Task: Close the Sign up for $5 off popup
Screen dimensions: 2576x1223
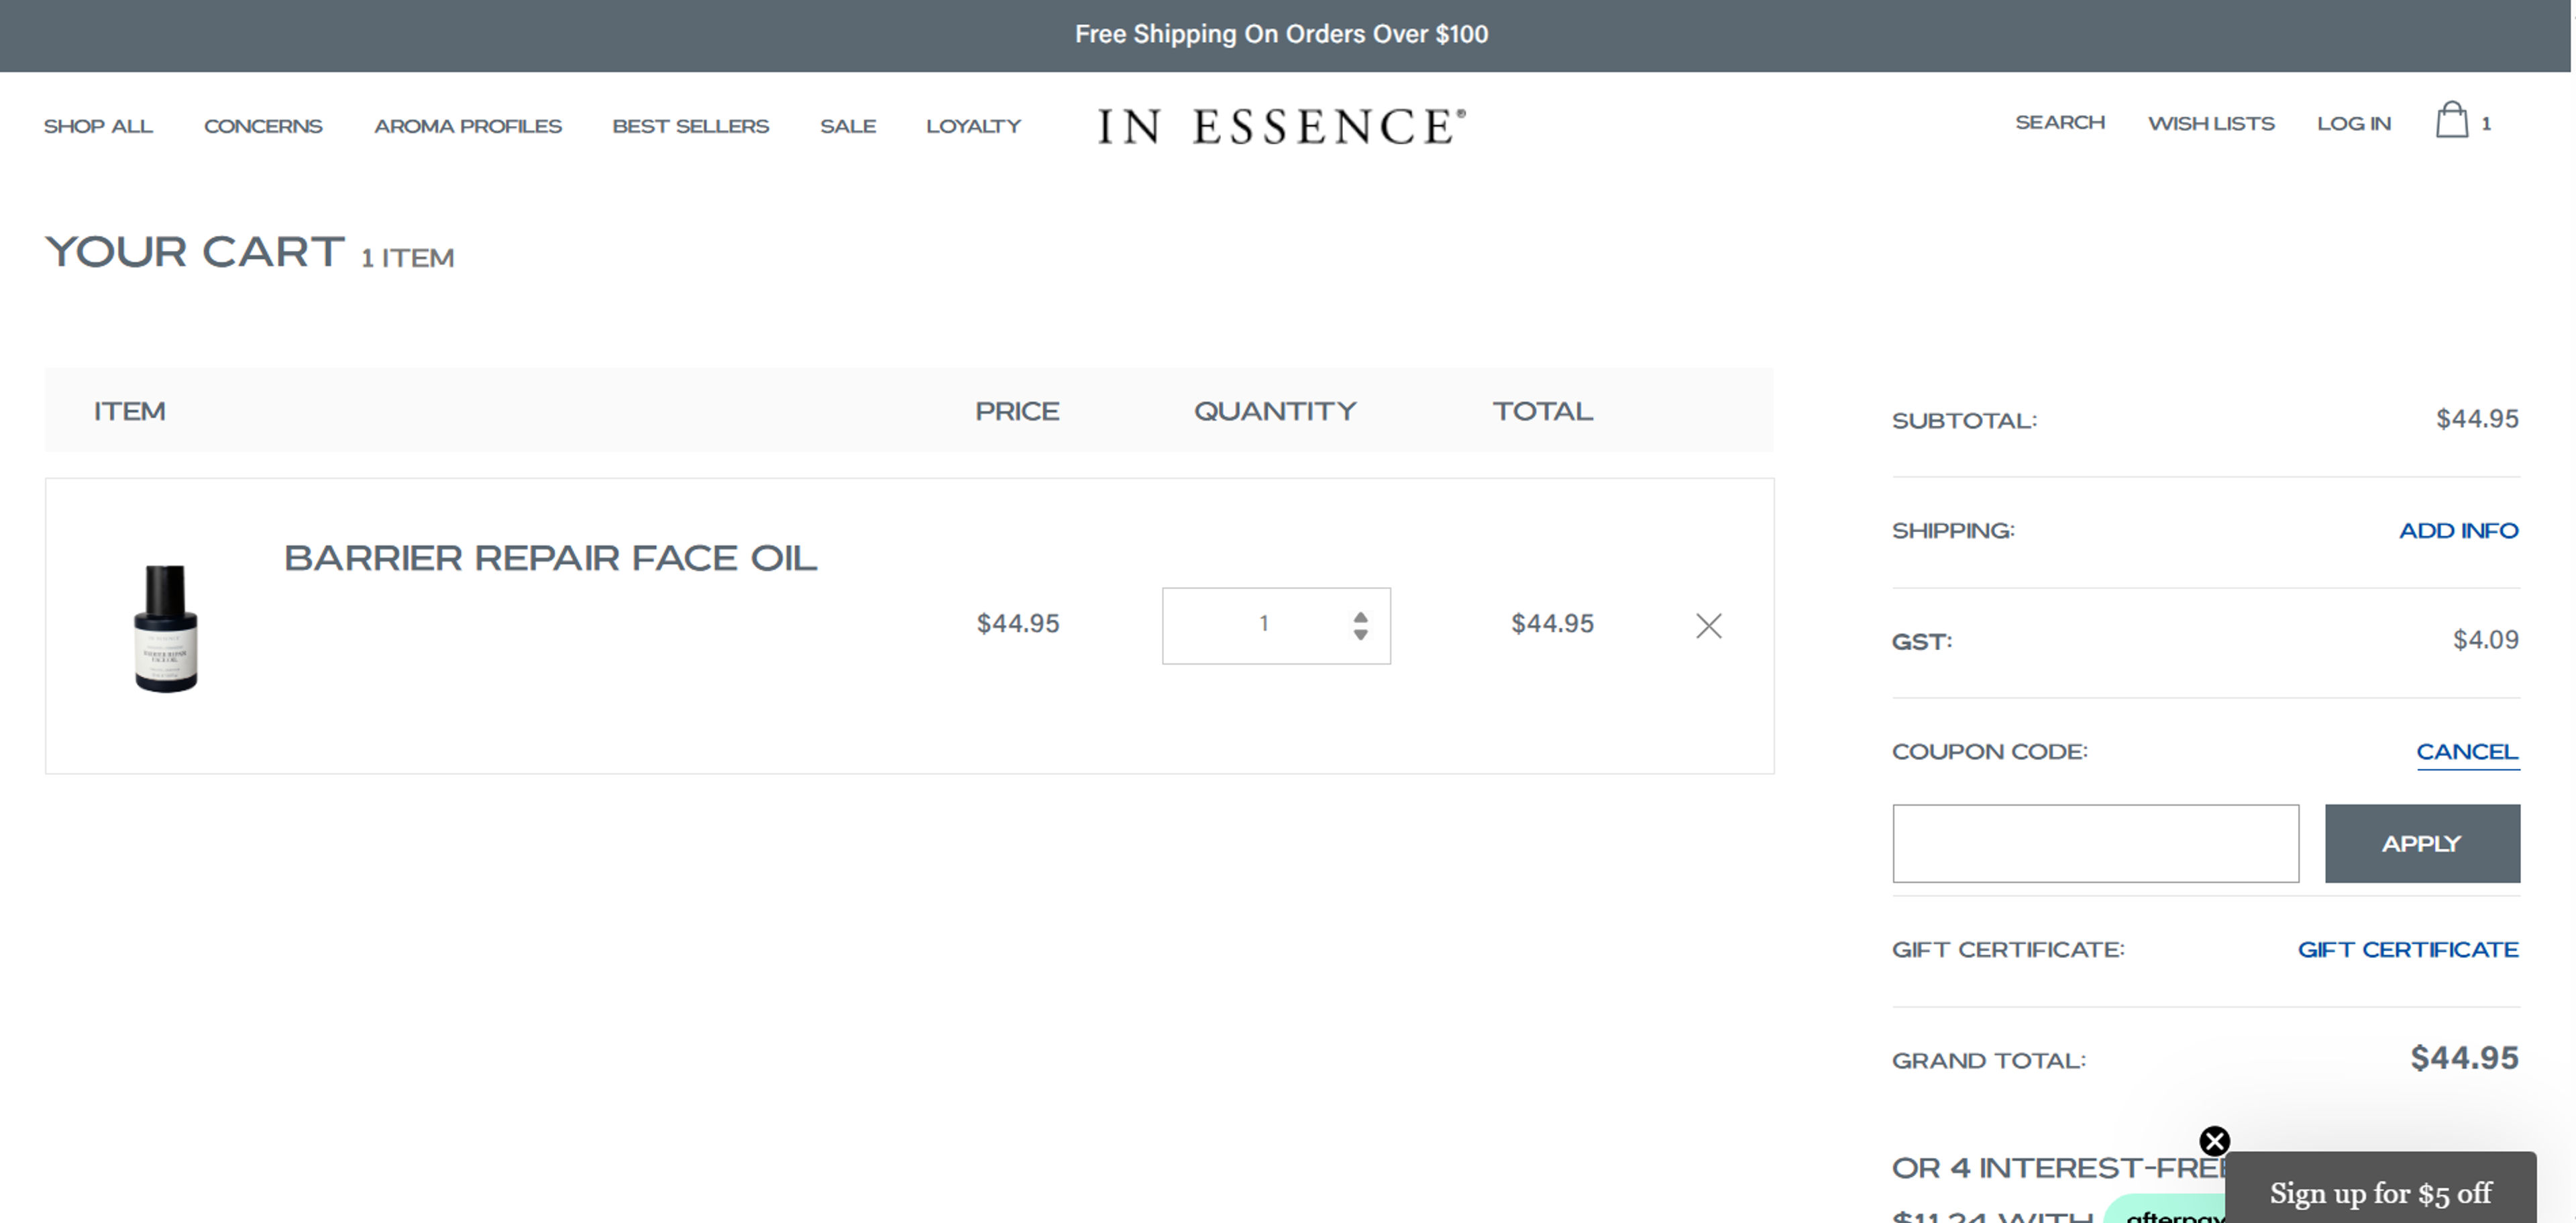Action: 2214,1141
